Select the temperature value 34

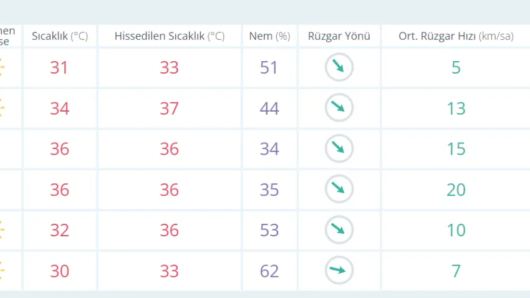59,108
